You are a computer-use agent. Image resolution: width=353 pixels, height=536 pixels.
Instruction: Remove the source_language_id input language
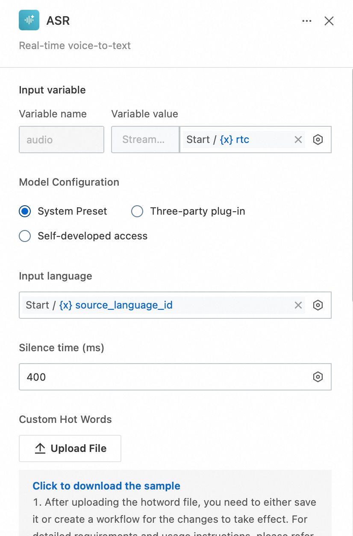(x=298, y=305)
